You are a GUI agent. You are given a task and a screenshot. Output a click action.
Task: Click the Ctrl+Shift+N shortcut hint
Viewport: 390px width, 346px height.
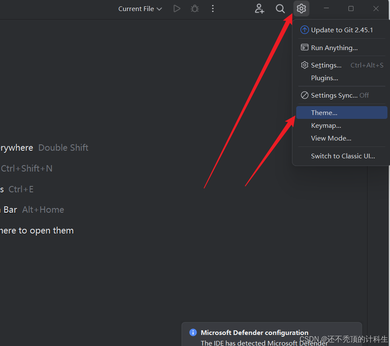(x=27, y=169)
